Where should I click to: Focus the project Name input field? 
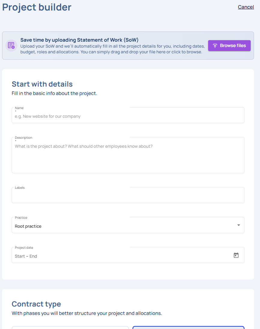tap(128, 116)
